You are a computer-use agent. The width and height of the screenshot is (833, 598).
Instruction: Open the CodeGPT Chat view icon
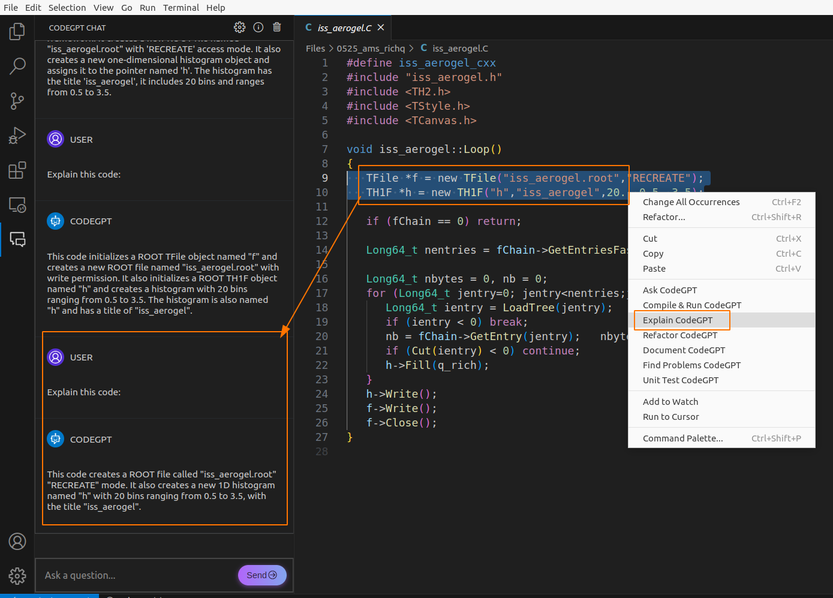click(17, 240)
